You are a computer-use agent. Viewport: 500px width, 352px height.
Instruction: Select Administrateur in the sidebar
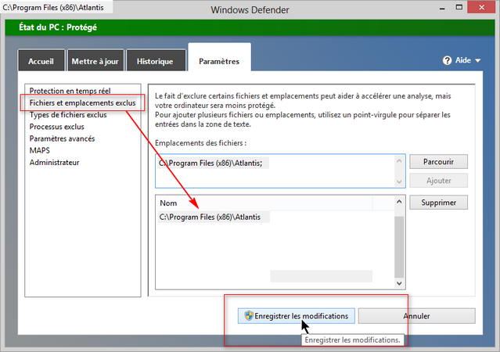(54, 163)
